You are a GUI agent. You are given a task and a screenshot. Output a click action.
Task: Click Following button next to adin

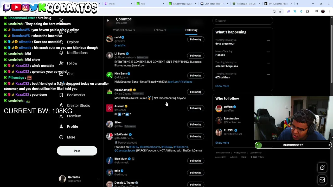[196, 173]
